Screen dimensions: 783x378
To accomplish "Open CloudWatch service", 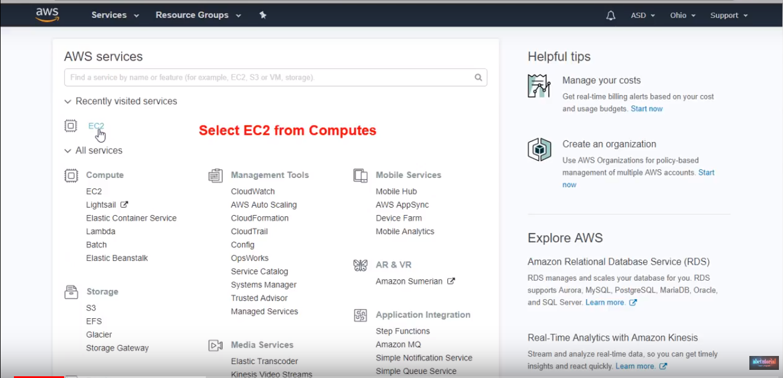I will pos(253,191).
